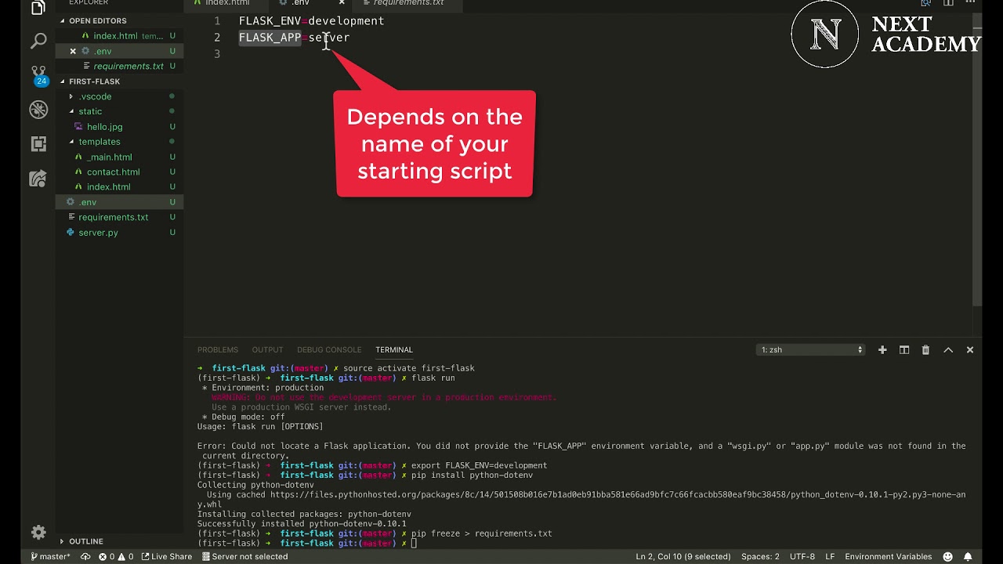
Task: Open the Explorer view in activity bar
Action: (38, 8)
